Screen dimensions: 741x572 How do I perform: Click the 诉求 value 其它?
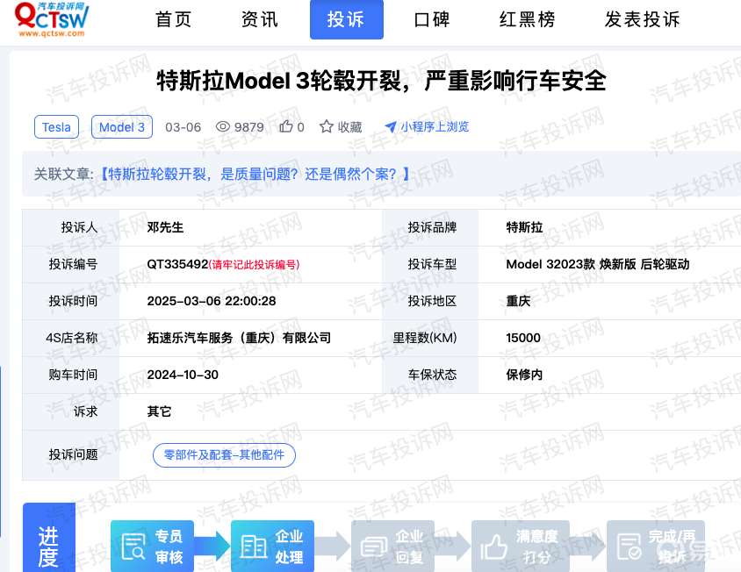pos(159,411)
